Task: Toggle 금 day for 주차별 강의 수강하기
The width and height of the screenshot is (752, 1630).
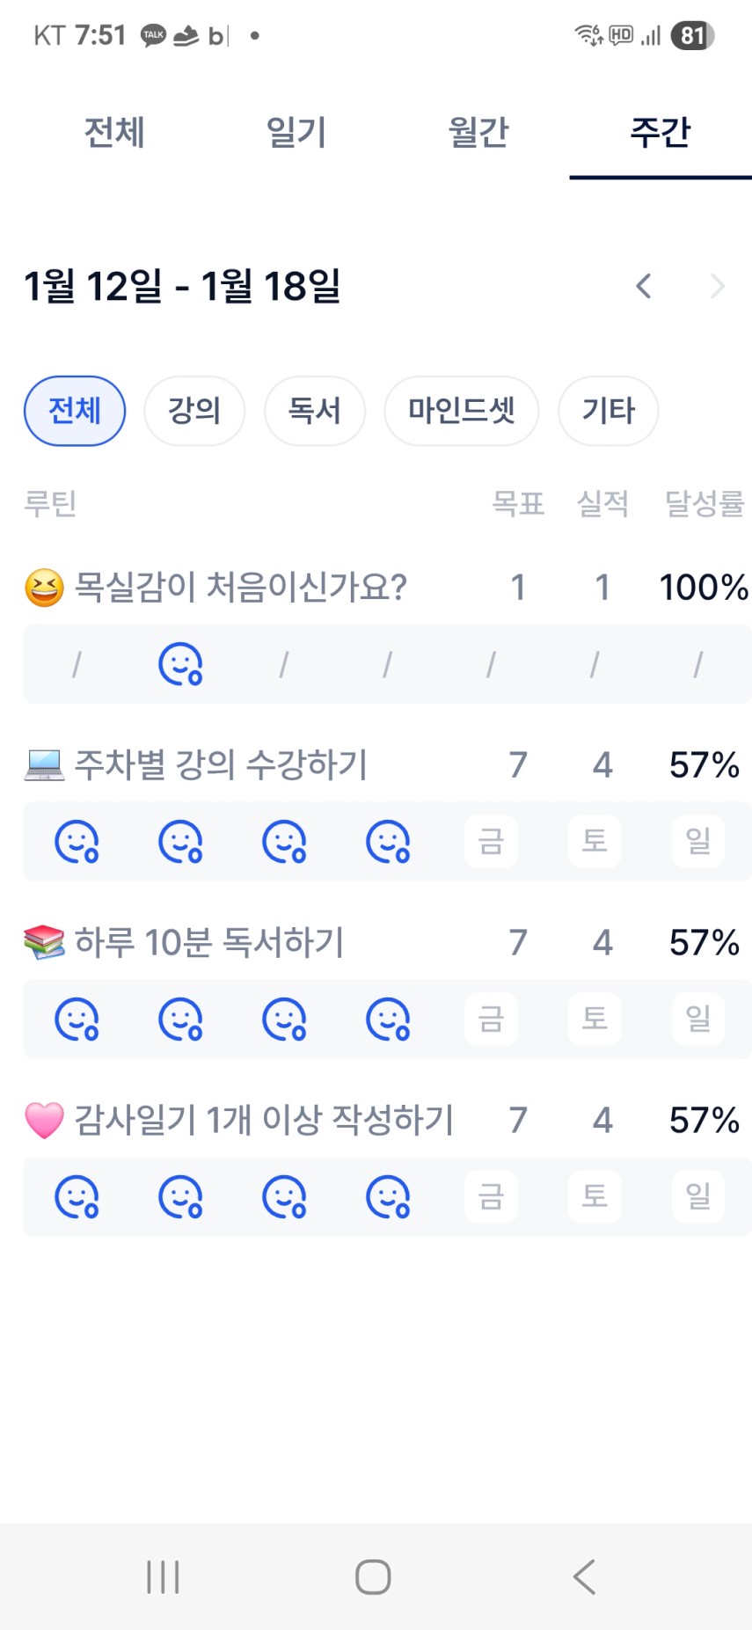Action: point(491,841)
